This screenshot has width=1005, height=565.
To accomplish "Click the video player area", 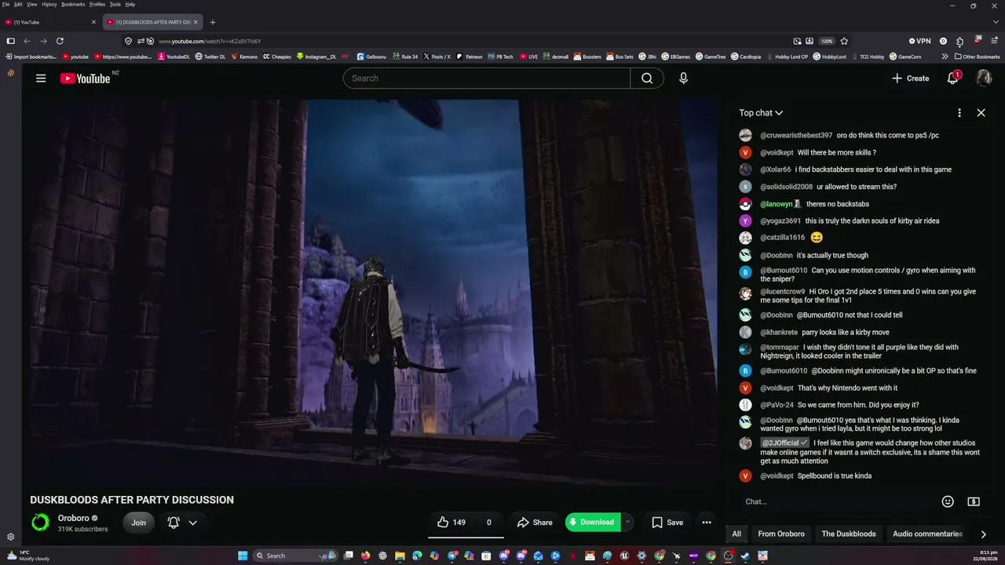I will (369, 290).
